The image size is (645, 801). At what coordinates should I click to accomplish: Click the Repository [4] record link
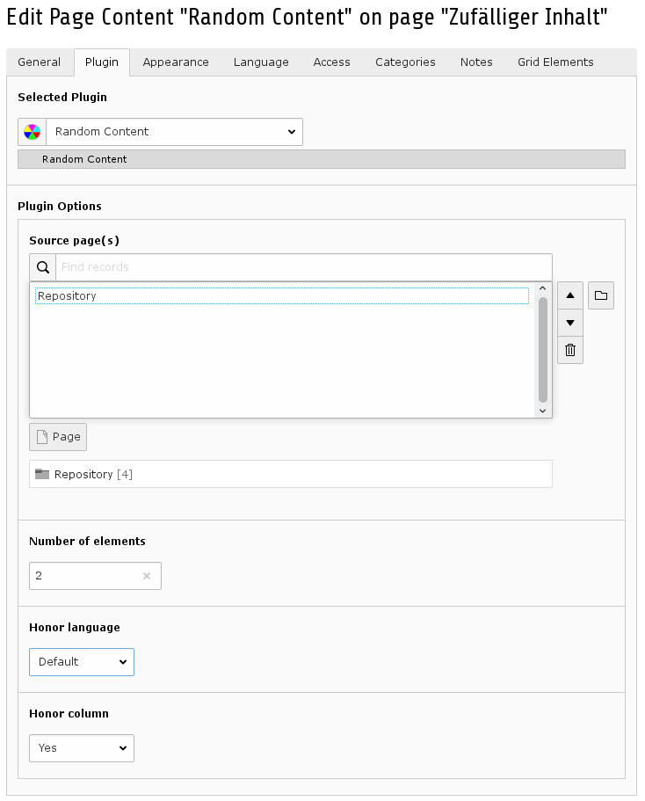(x=93, y=475)
